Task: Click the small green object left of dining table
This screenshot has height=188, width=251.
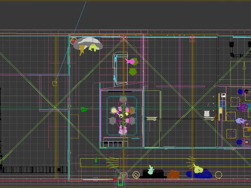Action: pyautogui.click(x=84, y=110)
